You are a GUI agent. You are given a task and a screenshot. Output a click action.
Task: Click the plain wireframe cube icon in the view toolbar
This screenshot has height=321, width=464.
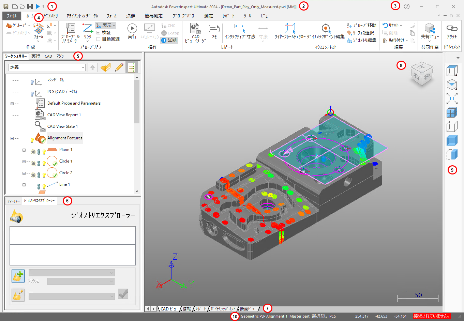pos(452,126)
